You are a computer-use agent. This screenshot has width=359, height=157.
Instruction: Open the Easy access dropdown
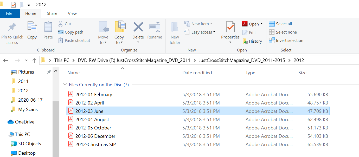tap(200, 32)
